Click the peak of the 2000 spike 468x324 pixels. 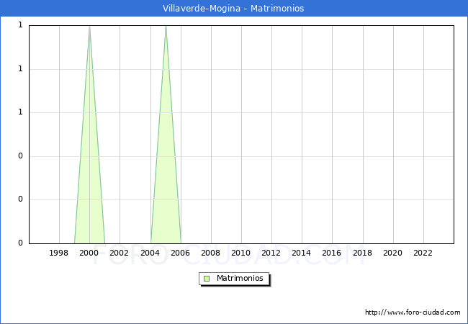pos(89,27)
